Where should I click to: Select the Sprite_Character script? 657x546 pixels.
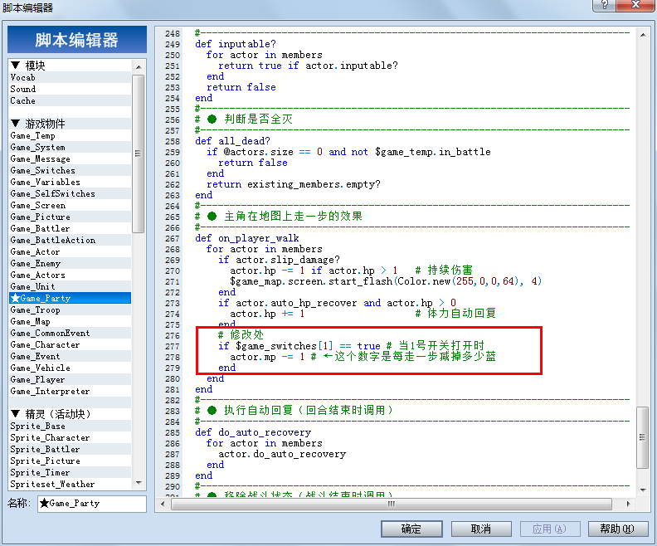(x=70, y=438)
